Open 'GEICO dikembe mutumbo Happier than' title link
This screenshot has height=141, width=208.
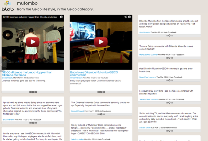point(27,73)
